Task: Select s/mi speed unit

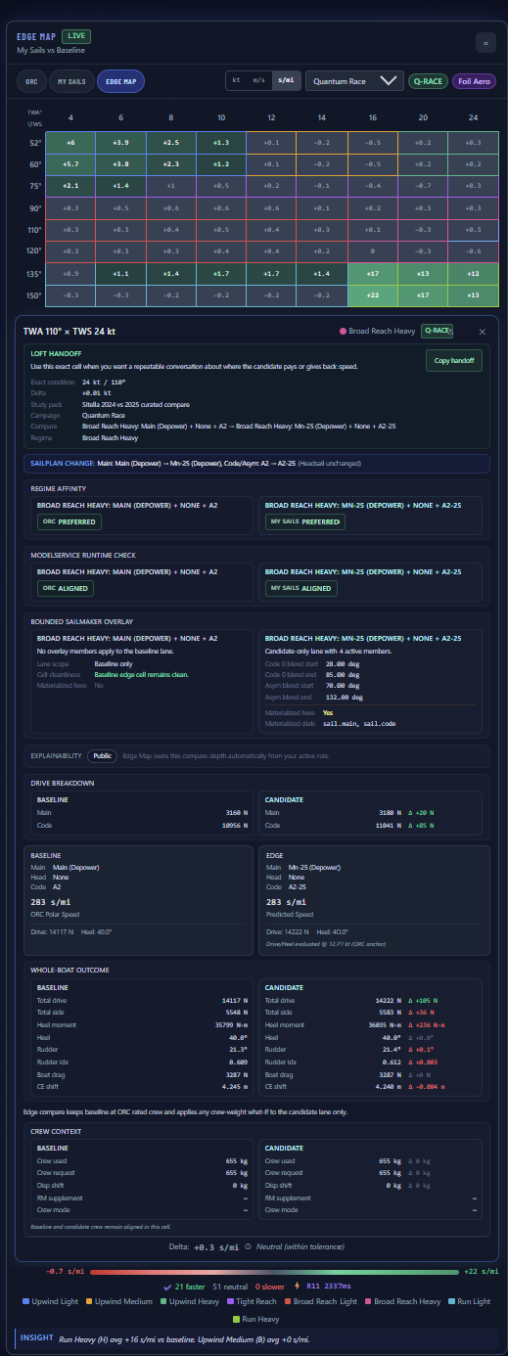Action: pyautogui.click(x=286, y=80)
